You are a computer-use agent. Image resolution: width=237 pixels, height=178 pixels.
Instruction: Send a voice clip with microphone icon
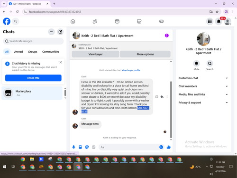73,147
